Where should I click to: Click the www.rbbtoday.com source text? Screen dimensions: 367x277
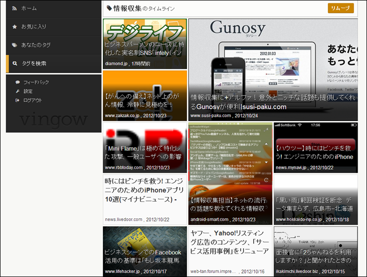[x=124, y=168]
